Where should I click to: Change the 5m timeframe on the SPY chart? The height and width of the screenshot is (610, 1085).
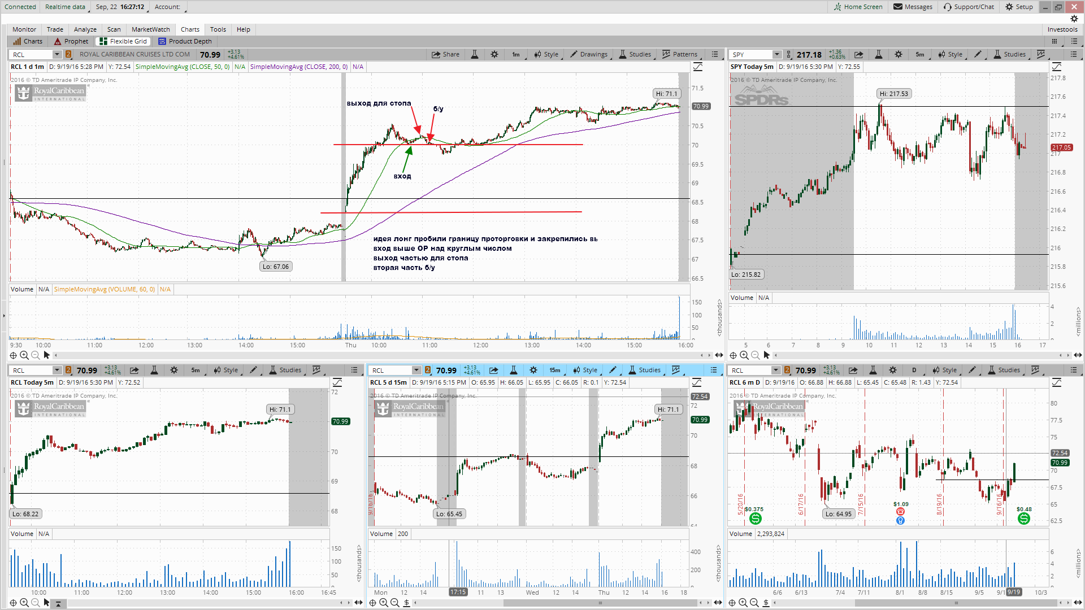[920, 55]
